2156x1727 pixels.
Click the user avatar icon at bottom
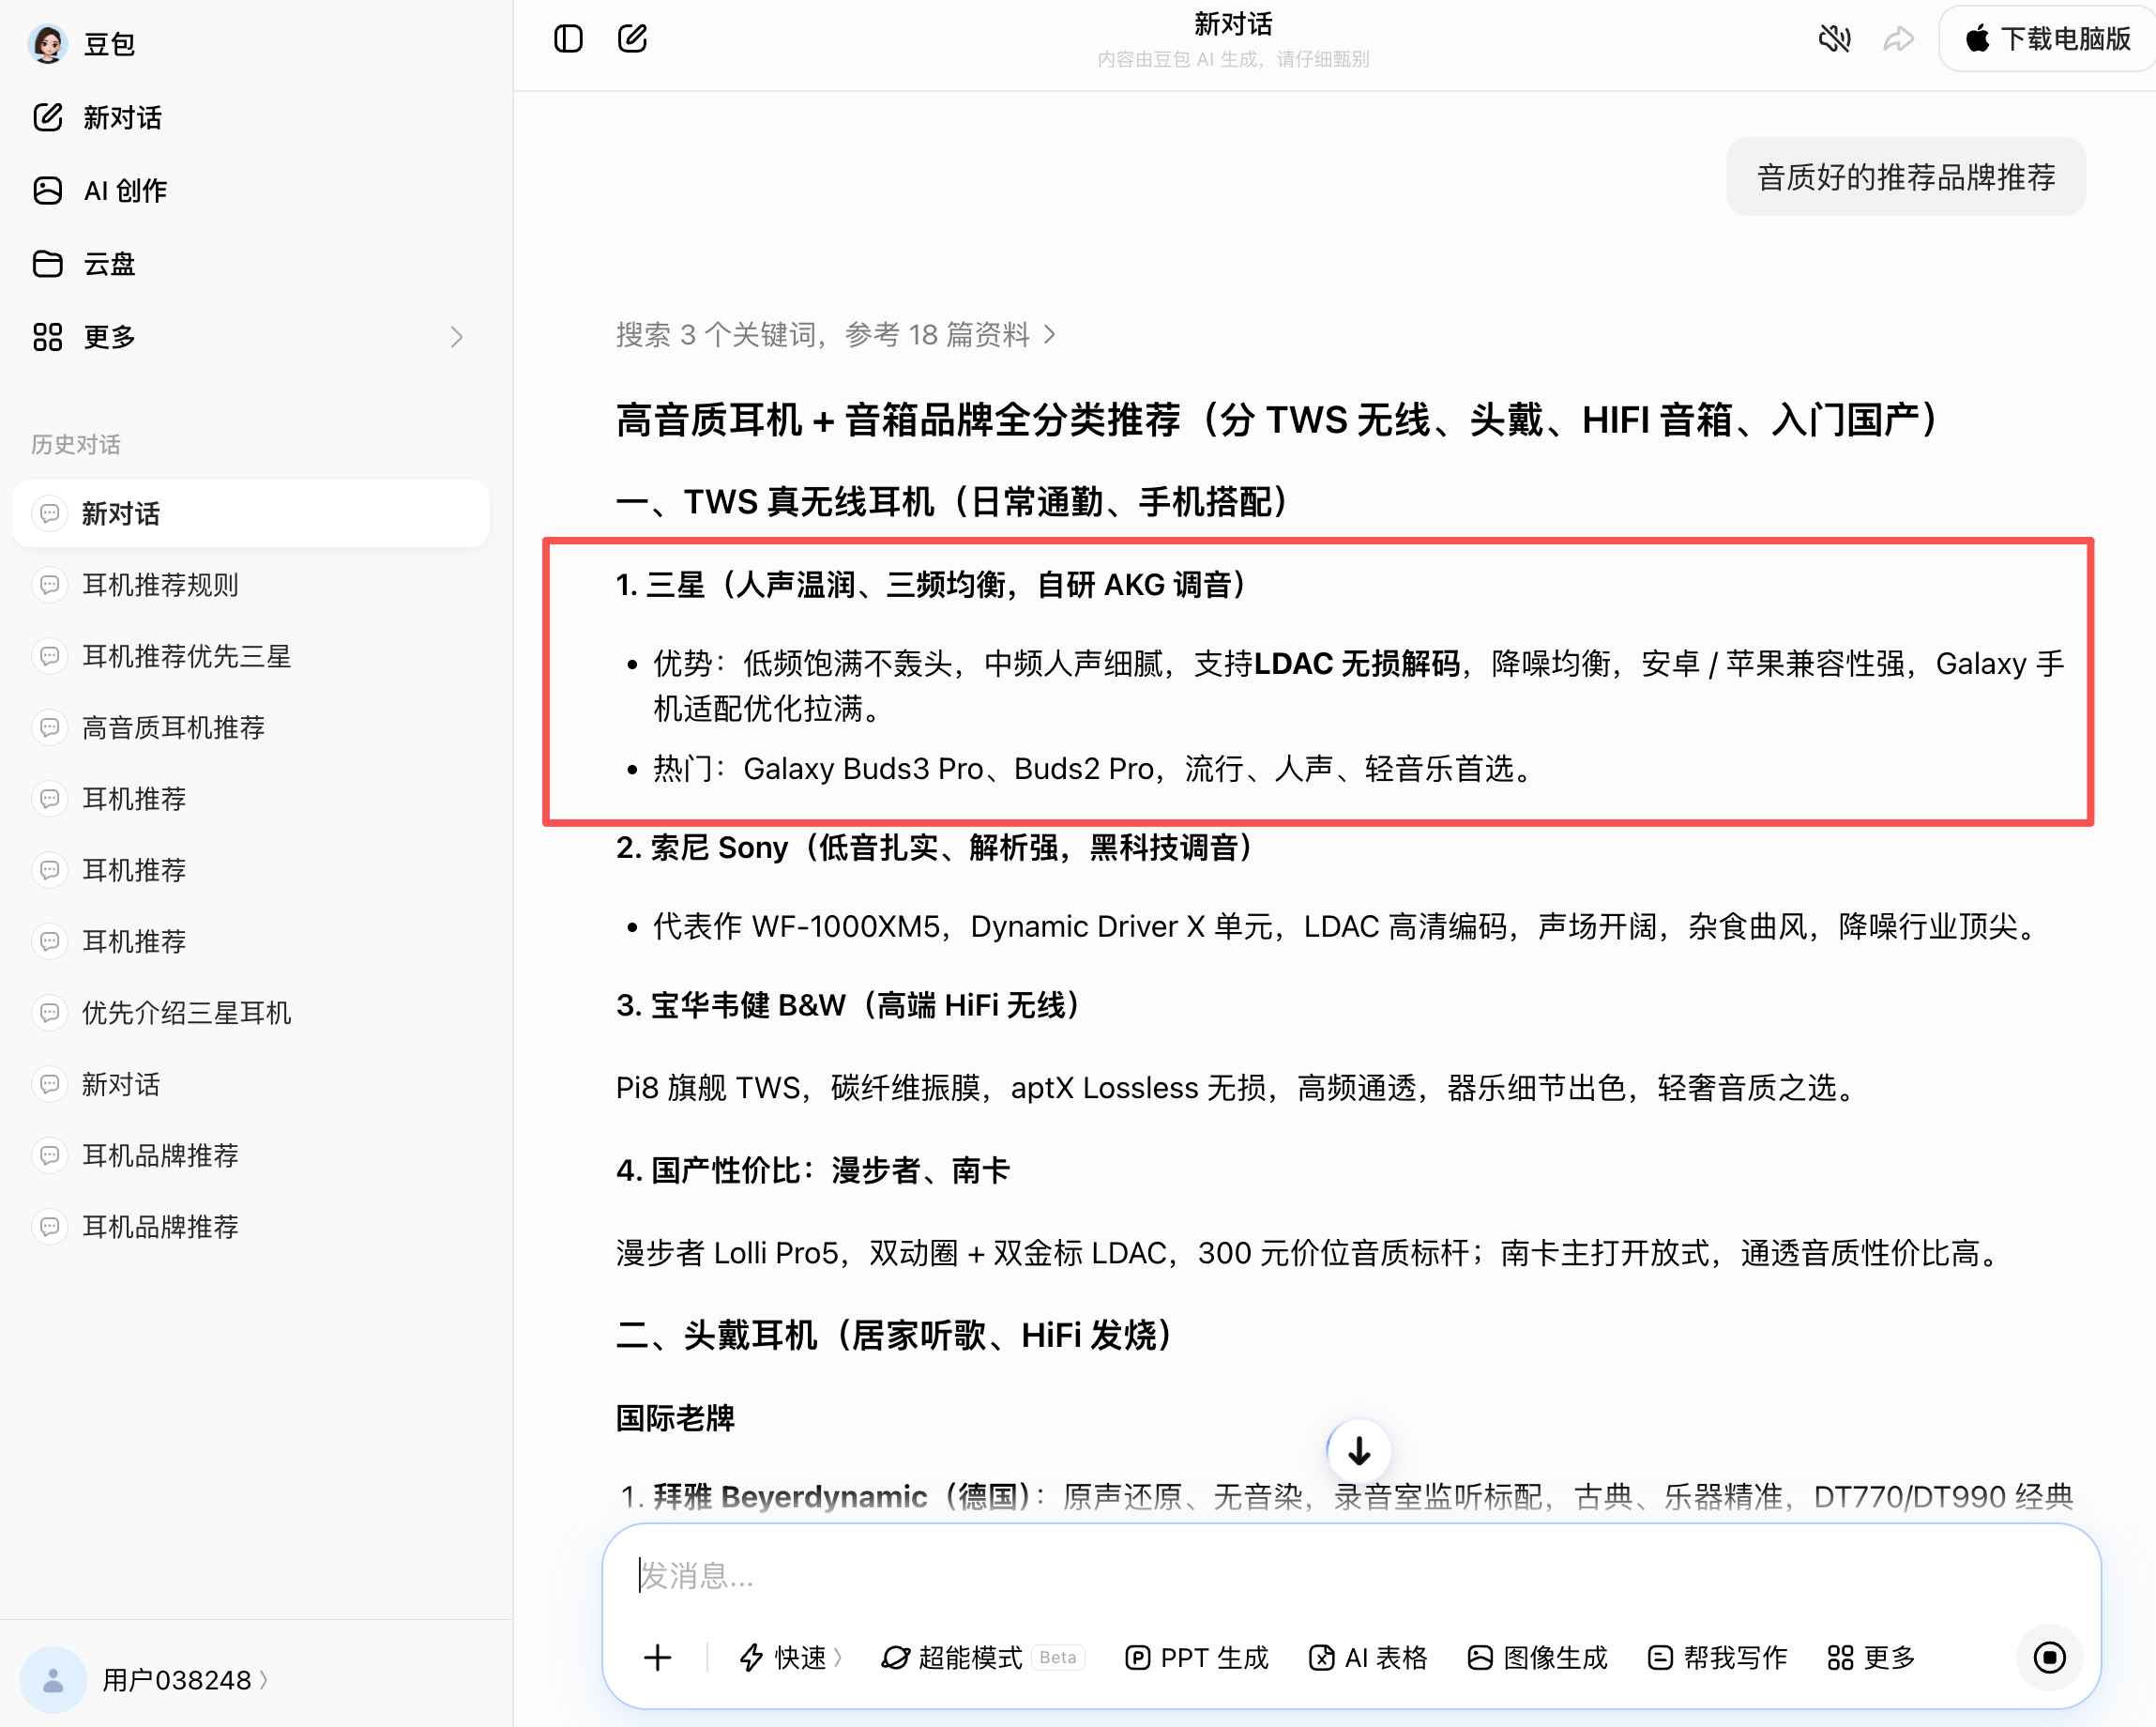pos(53,1680)
